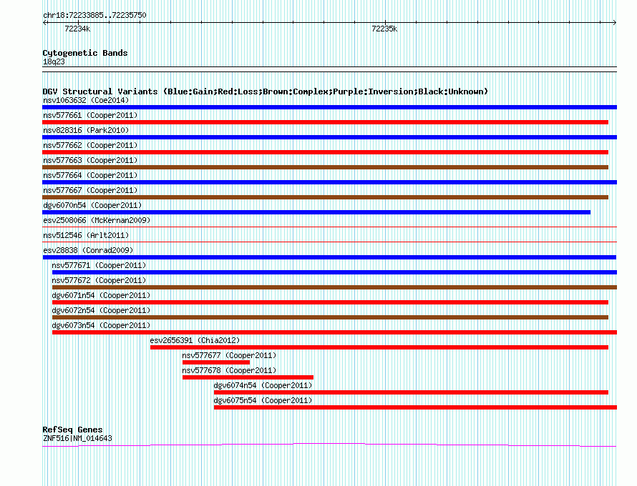
Task: Click the nsv577678 (Cooper2011) label
Action: [229, 370]
